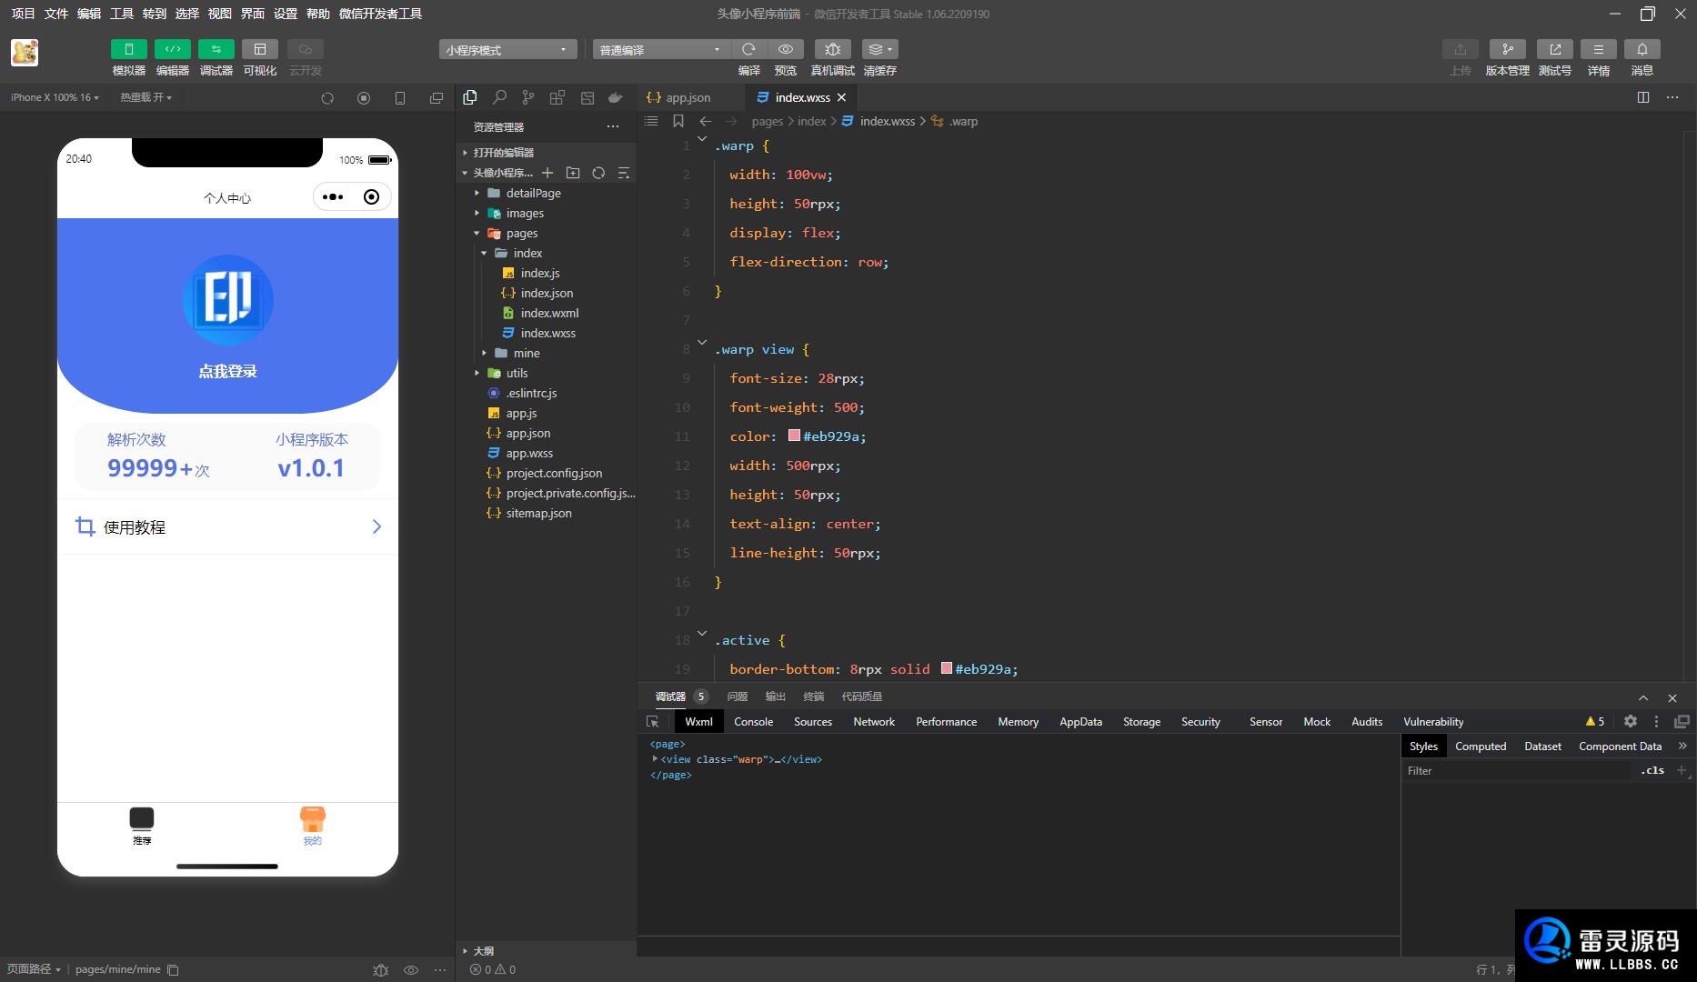Open the file explorer icon

click(470, 97)
